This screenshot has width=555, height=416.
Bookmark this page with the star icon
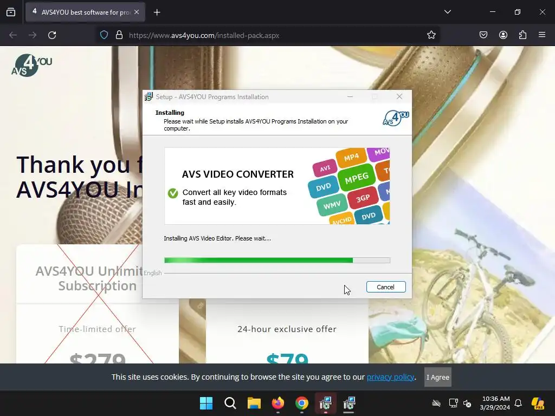(431, 35)
